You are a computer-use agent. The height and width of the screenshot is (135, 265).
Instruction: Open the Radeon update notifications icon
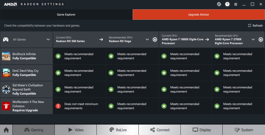[x=219, y=4]
